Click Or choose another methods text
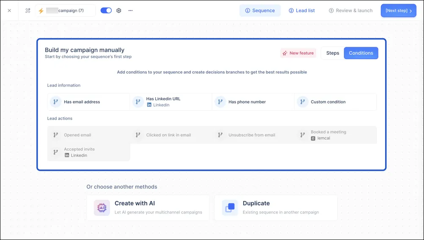 [122, 187]
